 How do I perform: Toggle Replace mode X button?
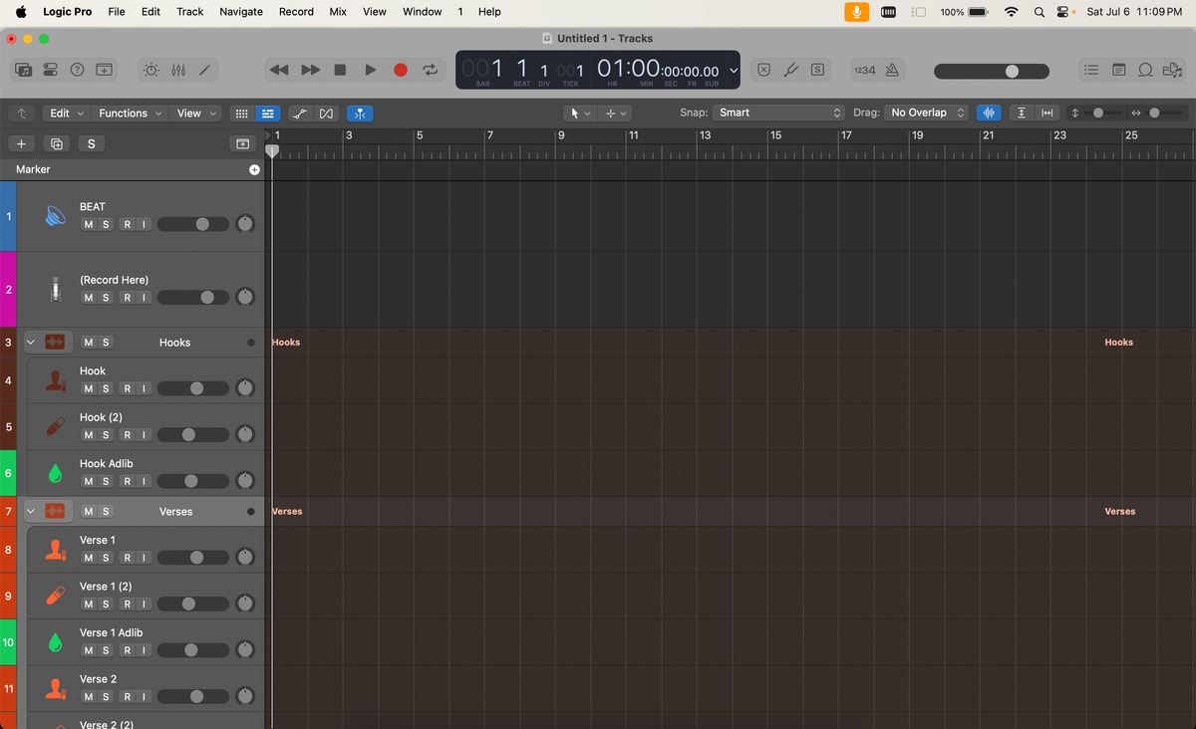[x=762, y=70]
